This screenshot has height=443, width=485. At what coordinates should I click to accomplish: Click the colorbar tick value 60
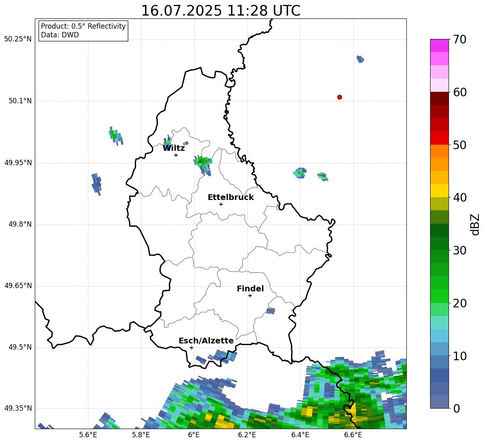[x=460, y=92]
